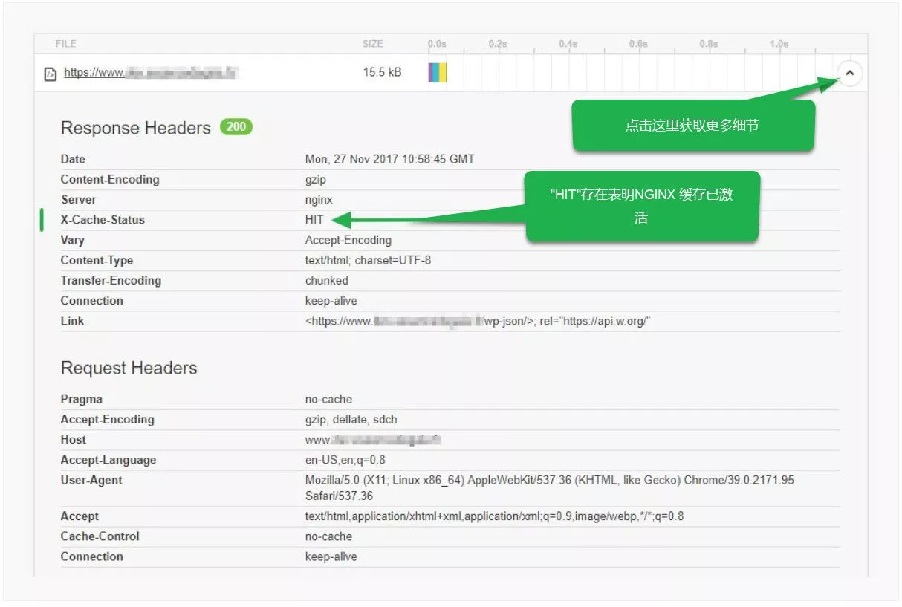The image size is (902, 607).
Task: Click the Response Headers heading
Action: (136, 128)
